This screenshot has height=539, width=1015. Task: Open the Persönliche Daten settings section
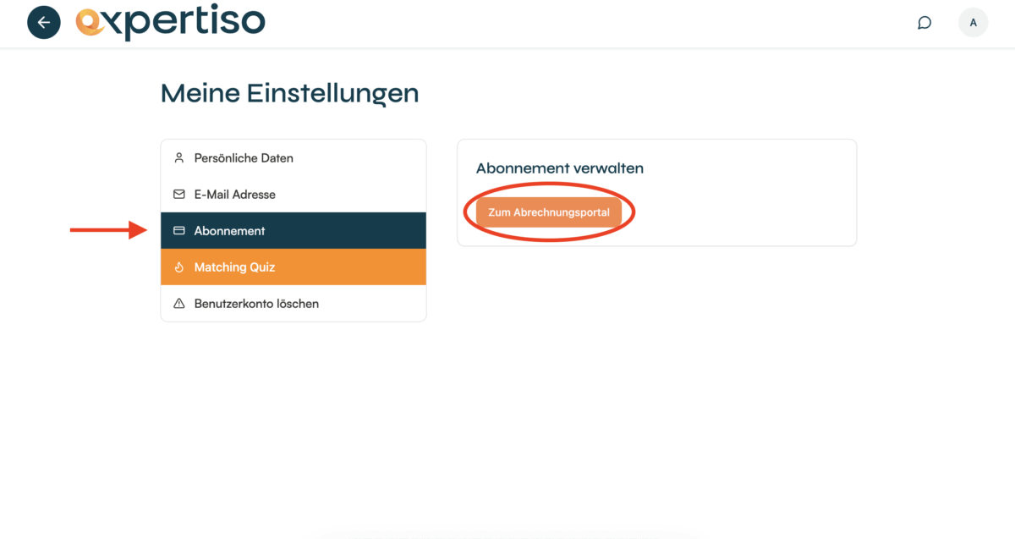pyautogui.click(x=294, y=158)
